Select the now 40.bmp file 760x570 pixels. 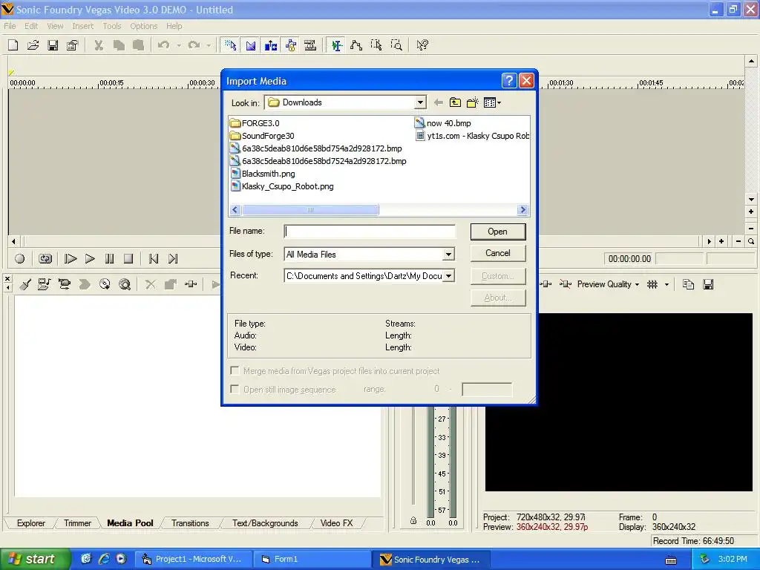coord(443,123)
